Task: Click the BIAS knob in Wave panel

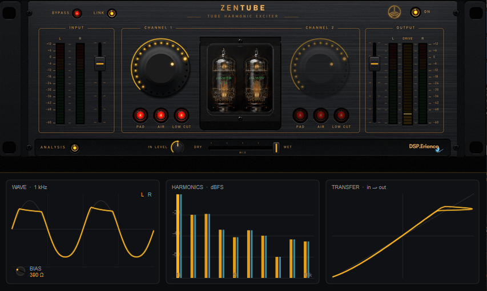Action: [x=21, y=271]
